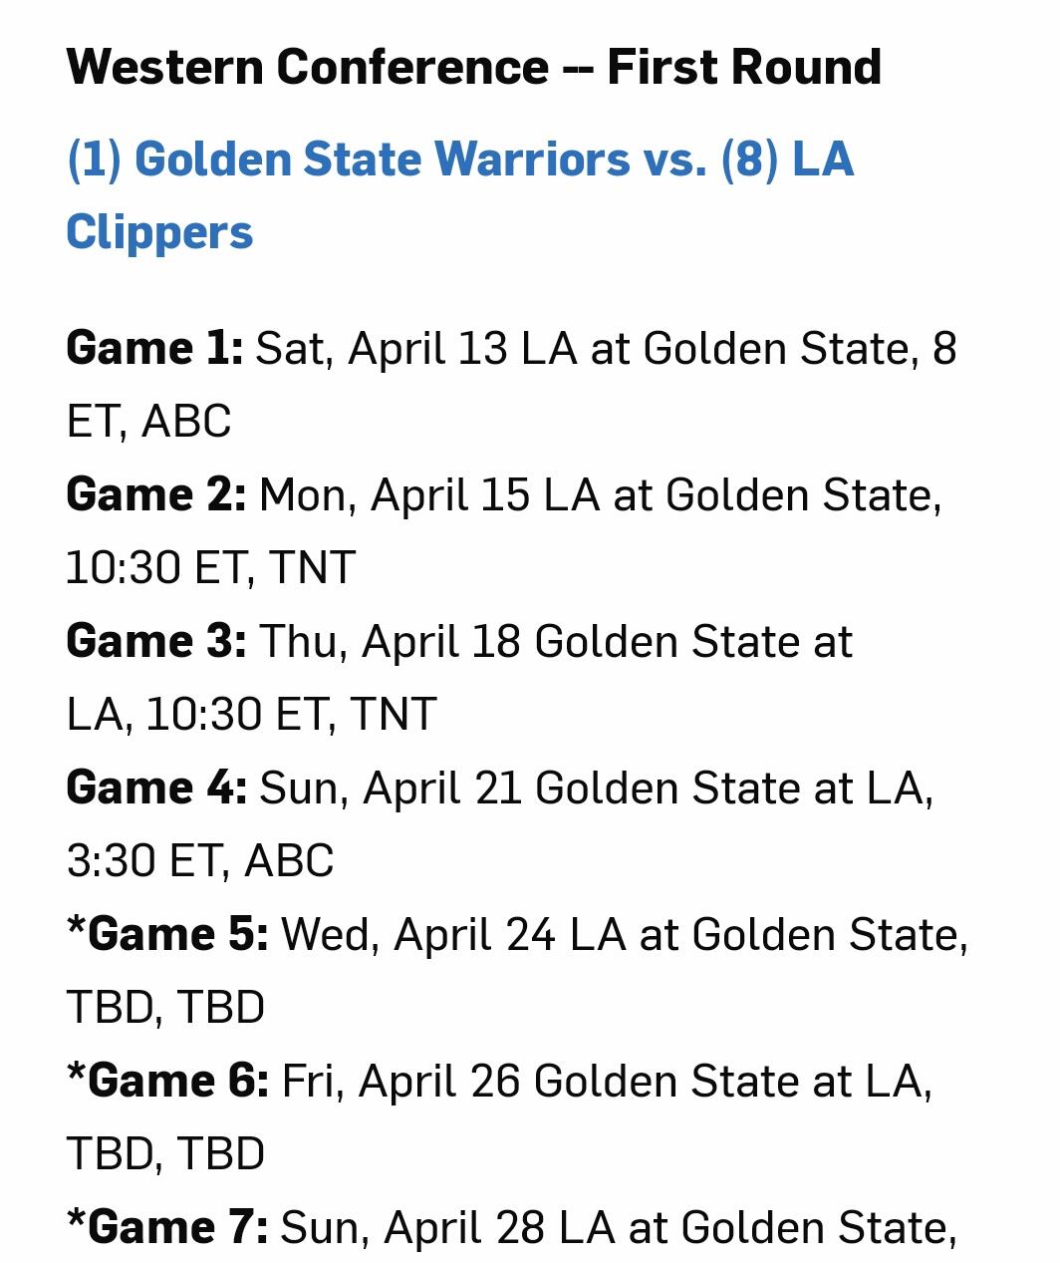1060x1263 pixels.
Task: Select the bold Game 4 label
Action: click(155, 789)
